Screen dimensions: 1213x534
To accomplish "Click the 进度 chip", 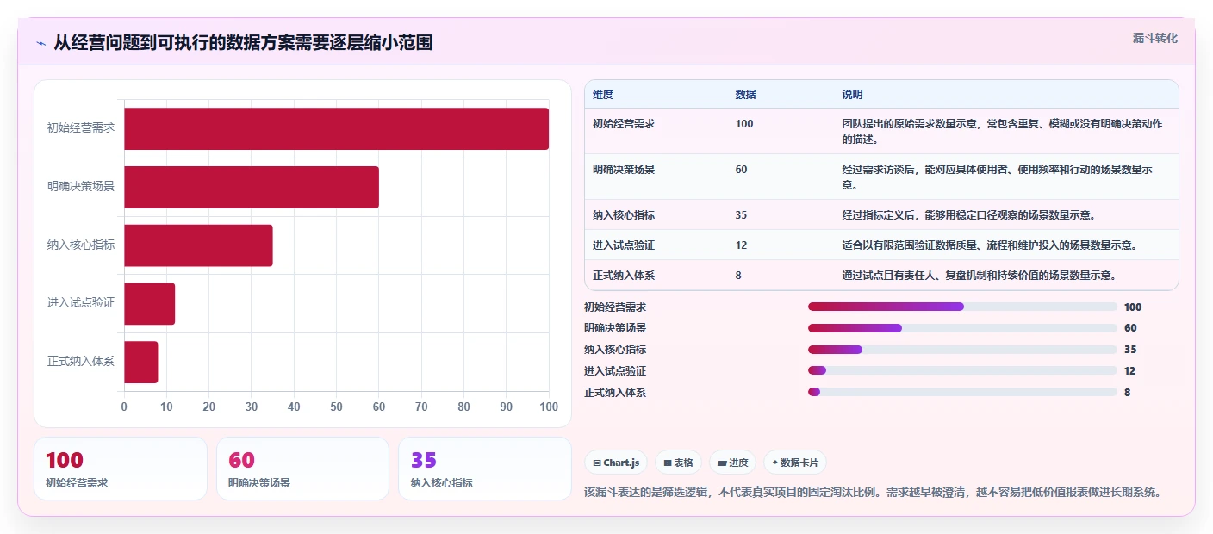I will [732, 463].
